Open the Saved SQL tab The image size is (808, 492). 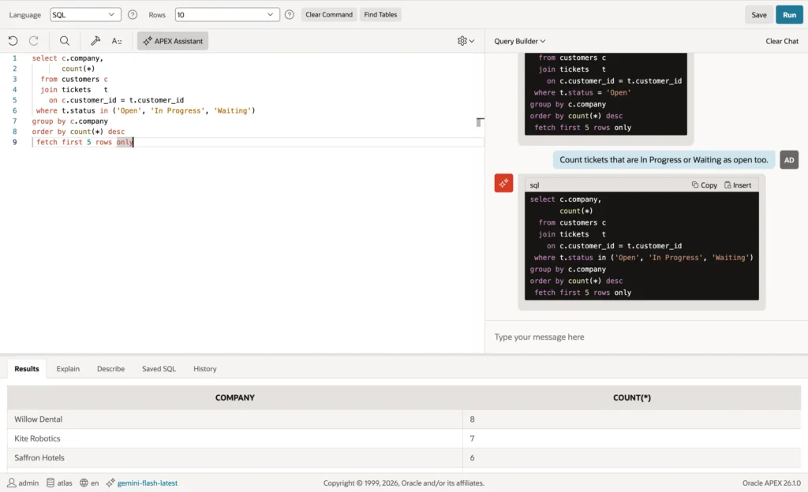[159, 368]
